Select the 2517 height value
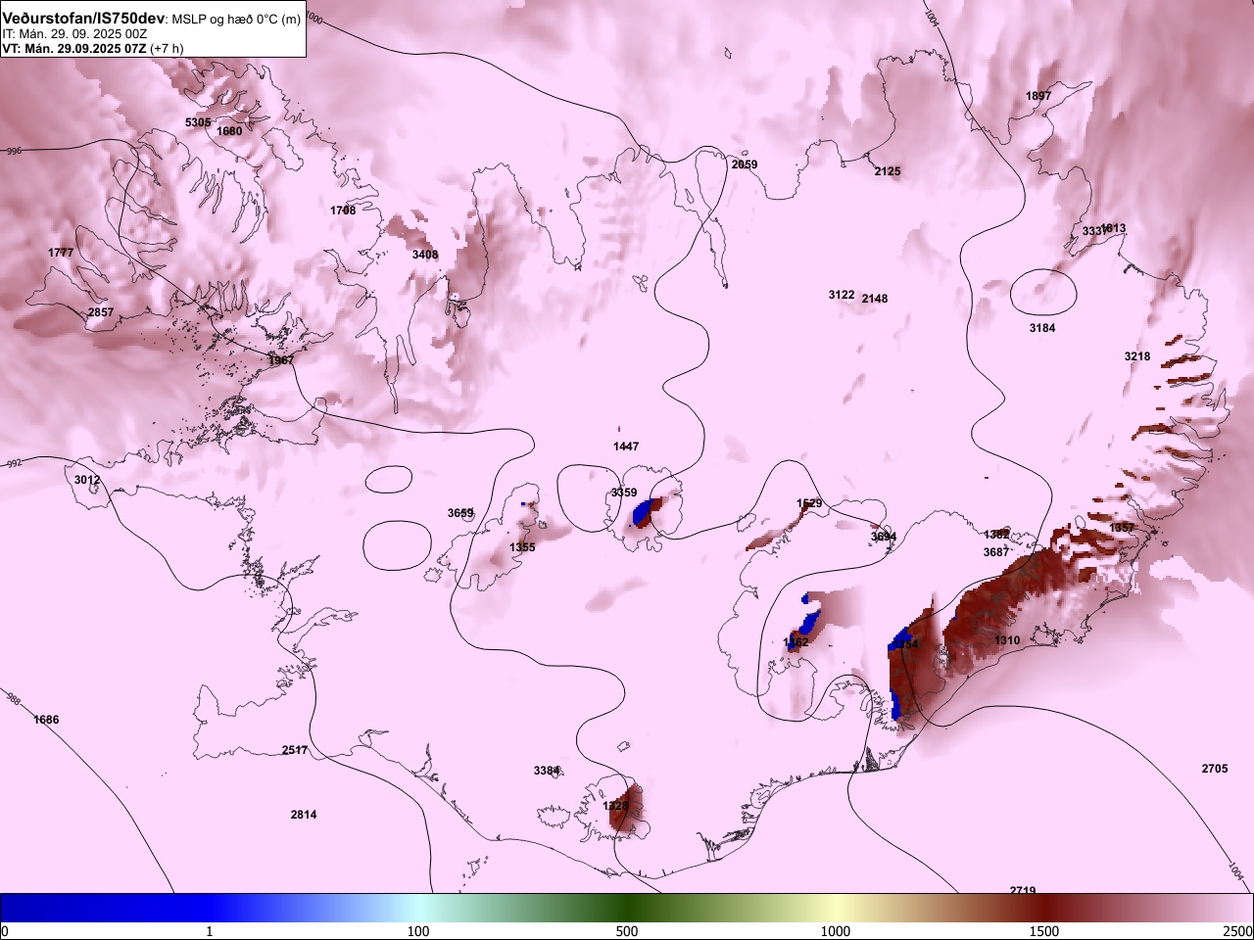Image resolution: width=1254 pixels, height=940 pixels. click(x=295, y=750)
